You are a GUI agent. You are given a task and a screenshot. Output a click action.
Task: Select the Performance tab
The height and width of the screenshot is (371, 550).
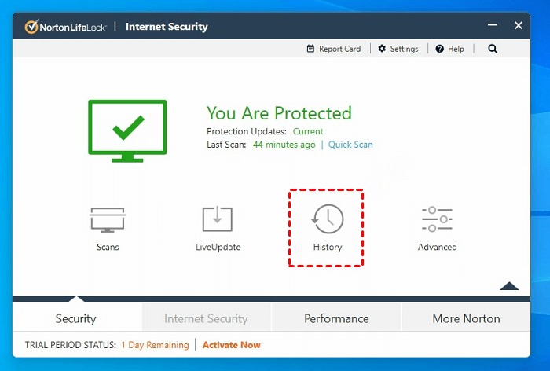click(336, 318)
